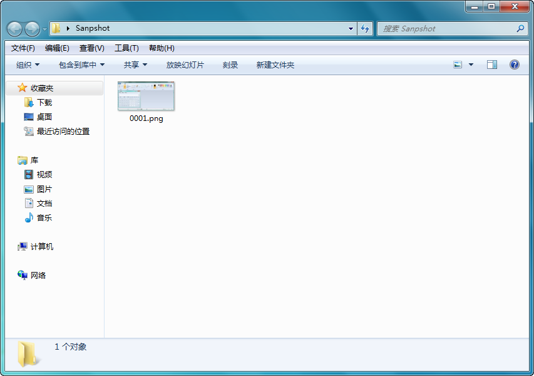Click the 新建文件夹 button

(x=275, y=65)
